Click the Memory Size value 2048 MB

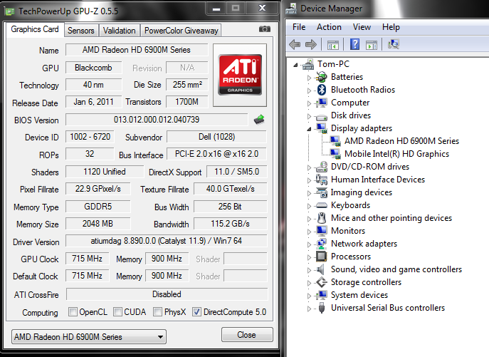click(x=98, y=224)
